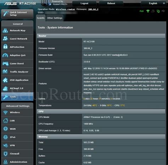Click the green network clients status icon
Screen dimensions: 168x165
(158, 11)
